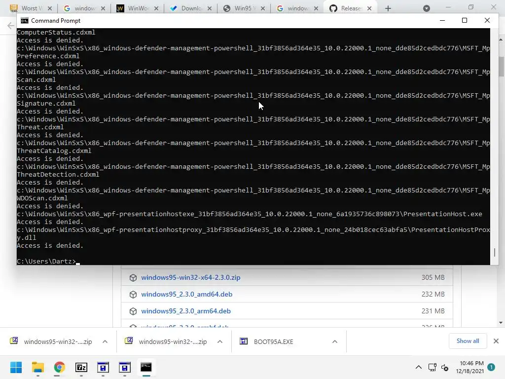
Task: Close the Win95 tab
Action: 263,8
